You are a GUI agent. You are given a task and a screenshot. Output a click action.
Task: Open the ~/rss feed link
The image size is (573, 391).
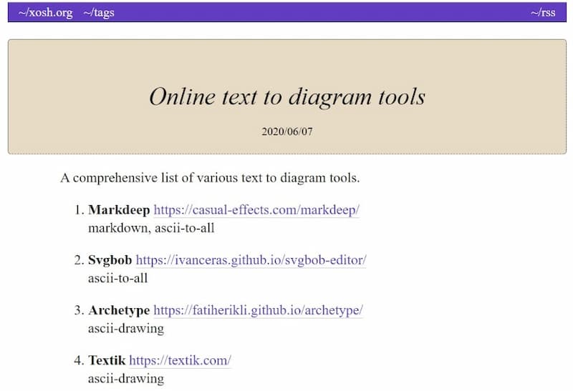click(x=542, y=12)
